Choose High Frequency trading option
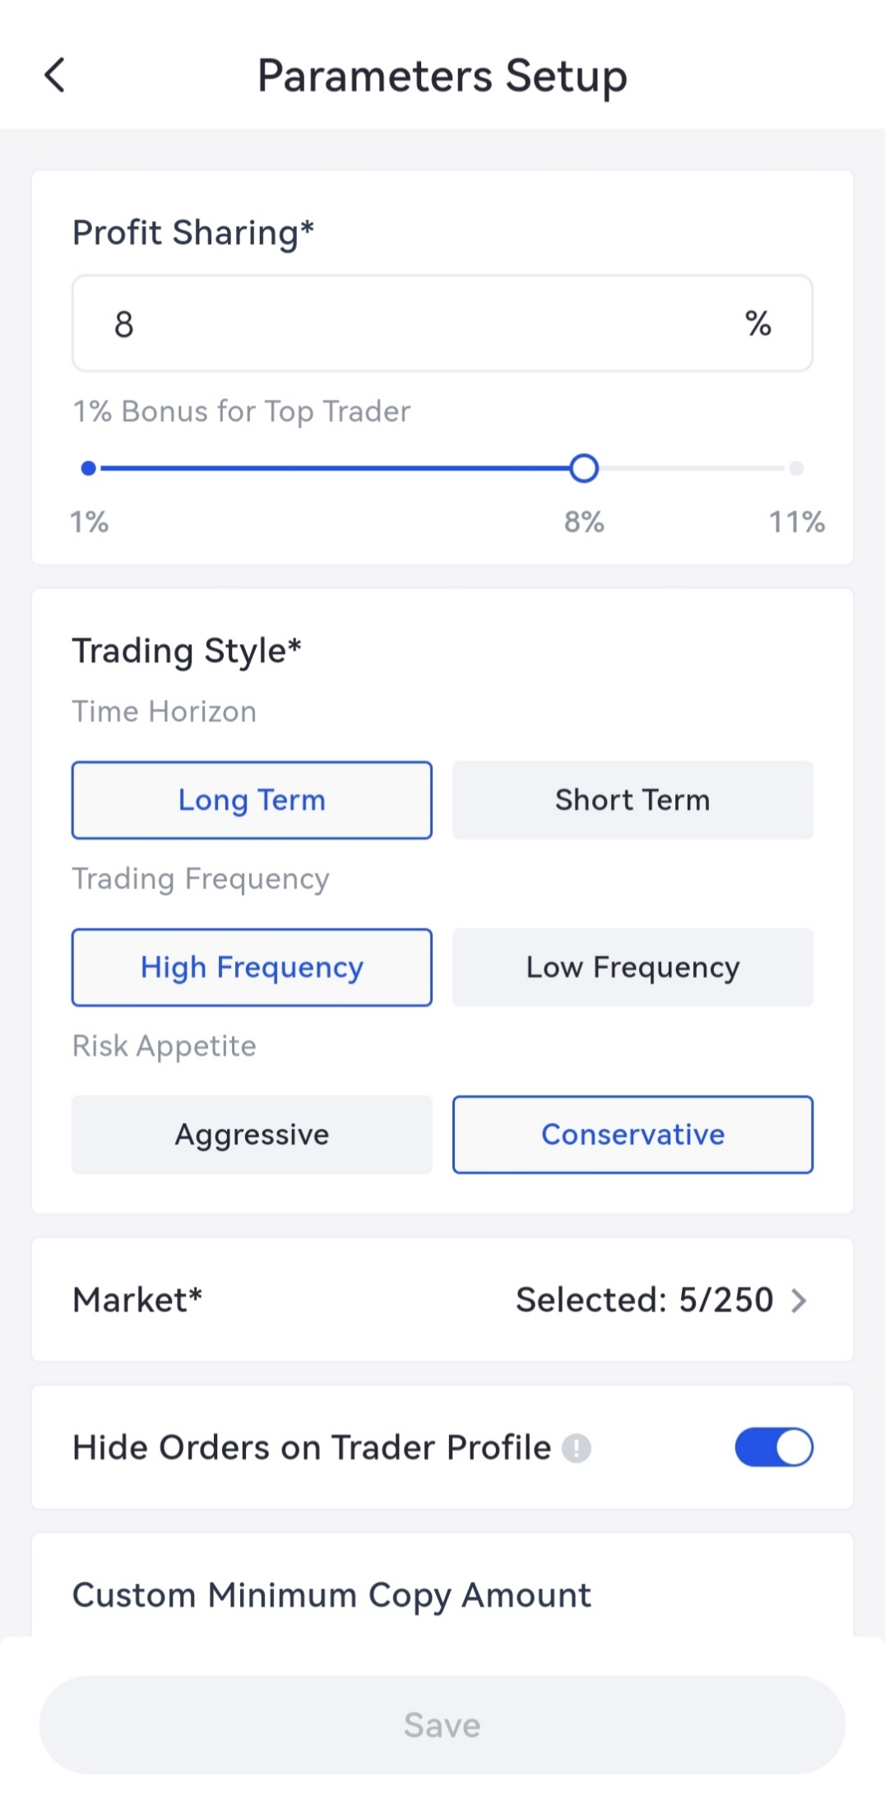 click(x=252, y=968)
